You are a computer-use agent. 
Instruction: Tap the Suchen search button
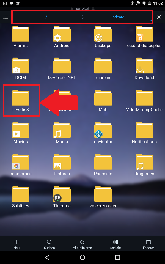click(49, 244)
